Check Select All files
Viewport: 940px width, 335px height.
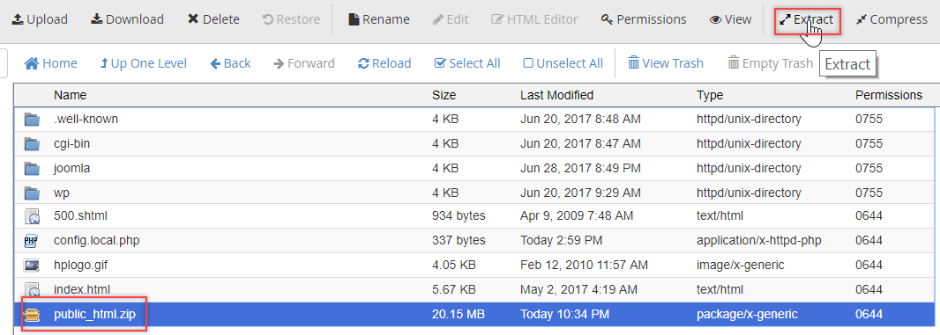click(x=467, y=62)
